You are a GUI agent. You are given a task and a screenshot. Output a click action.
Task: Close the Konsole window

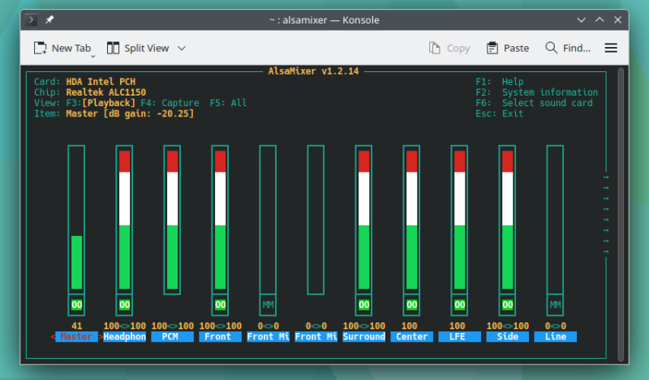click(x=617, y=19)
